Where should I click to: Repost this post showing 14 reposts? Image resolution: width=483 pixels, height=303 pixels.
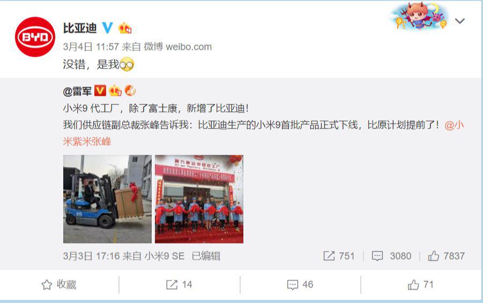[x=179, y=285]
